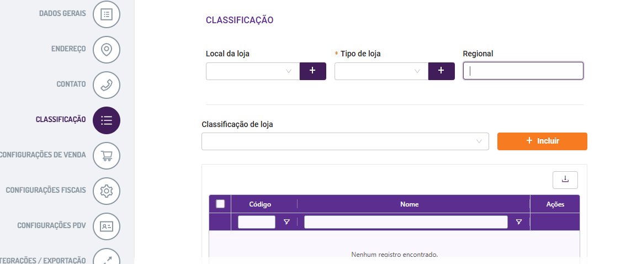
Task: Add a new Tipo de loja with plus button
Action: (x=441, y=71)
